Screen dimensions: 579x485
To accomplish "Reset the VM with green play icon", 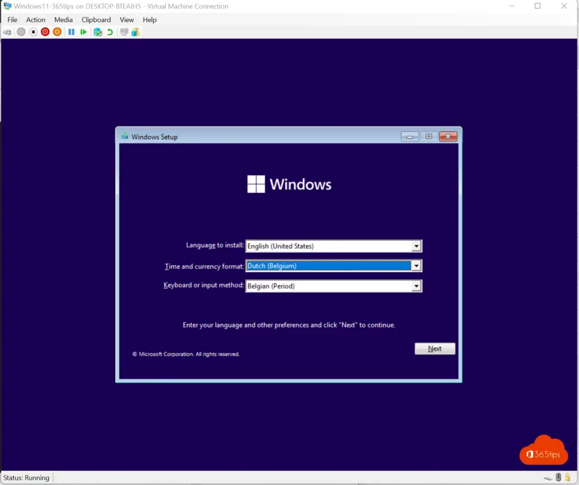I will 84,32.
